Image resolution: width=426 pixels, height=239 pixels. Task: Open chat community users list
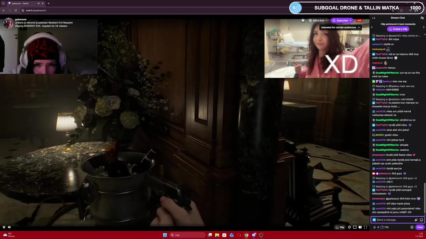pyautogui.click(x=422, y=18)
